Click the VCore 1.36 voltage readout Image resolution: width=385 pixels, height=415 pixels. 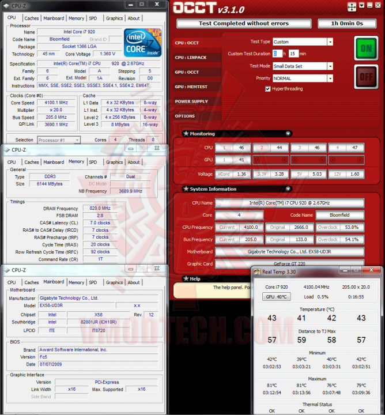click(x=233, y=174)
